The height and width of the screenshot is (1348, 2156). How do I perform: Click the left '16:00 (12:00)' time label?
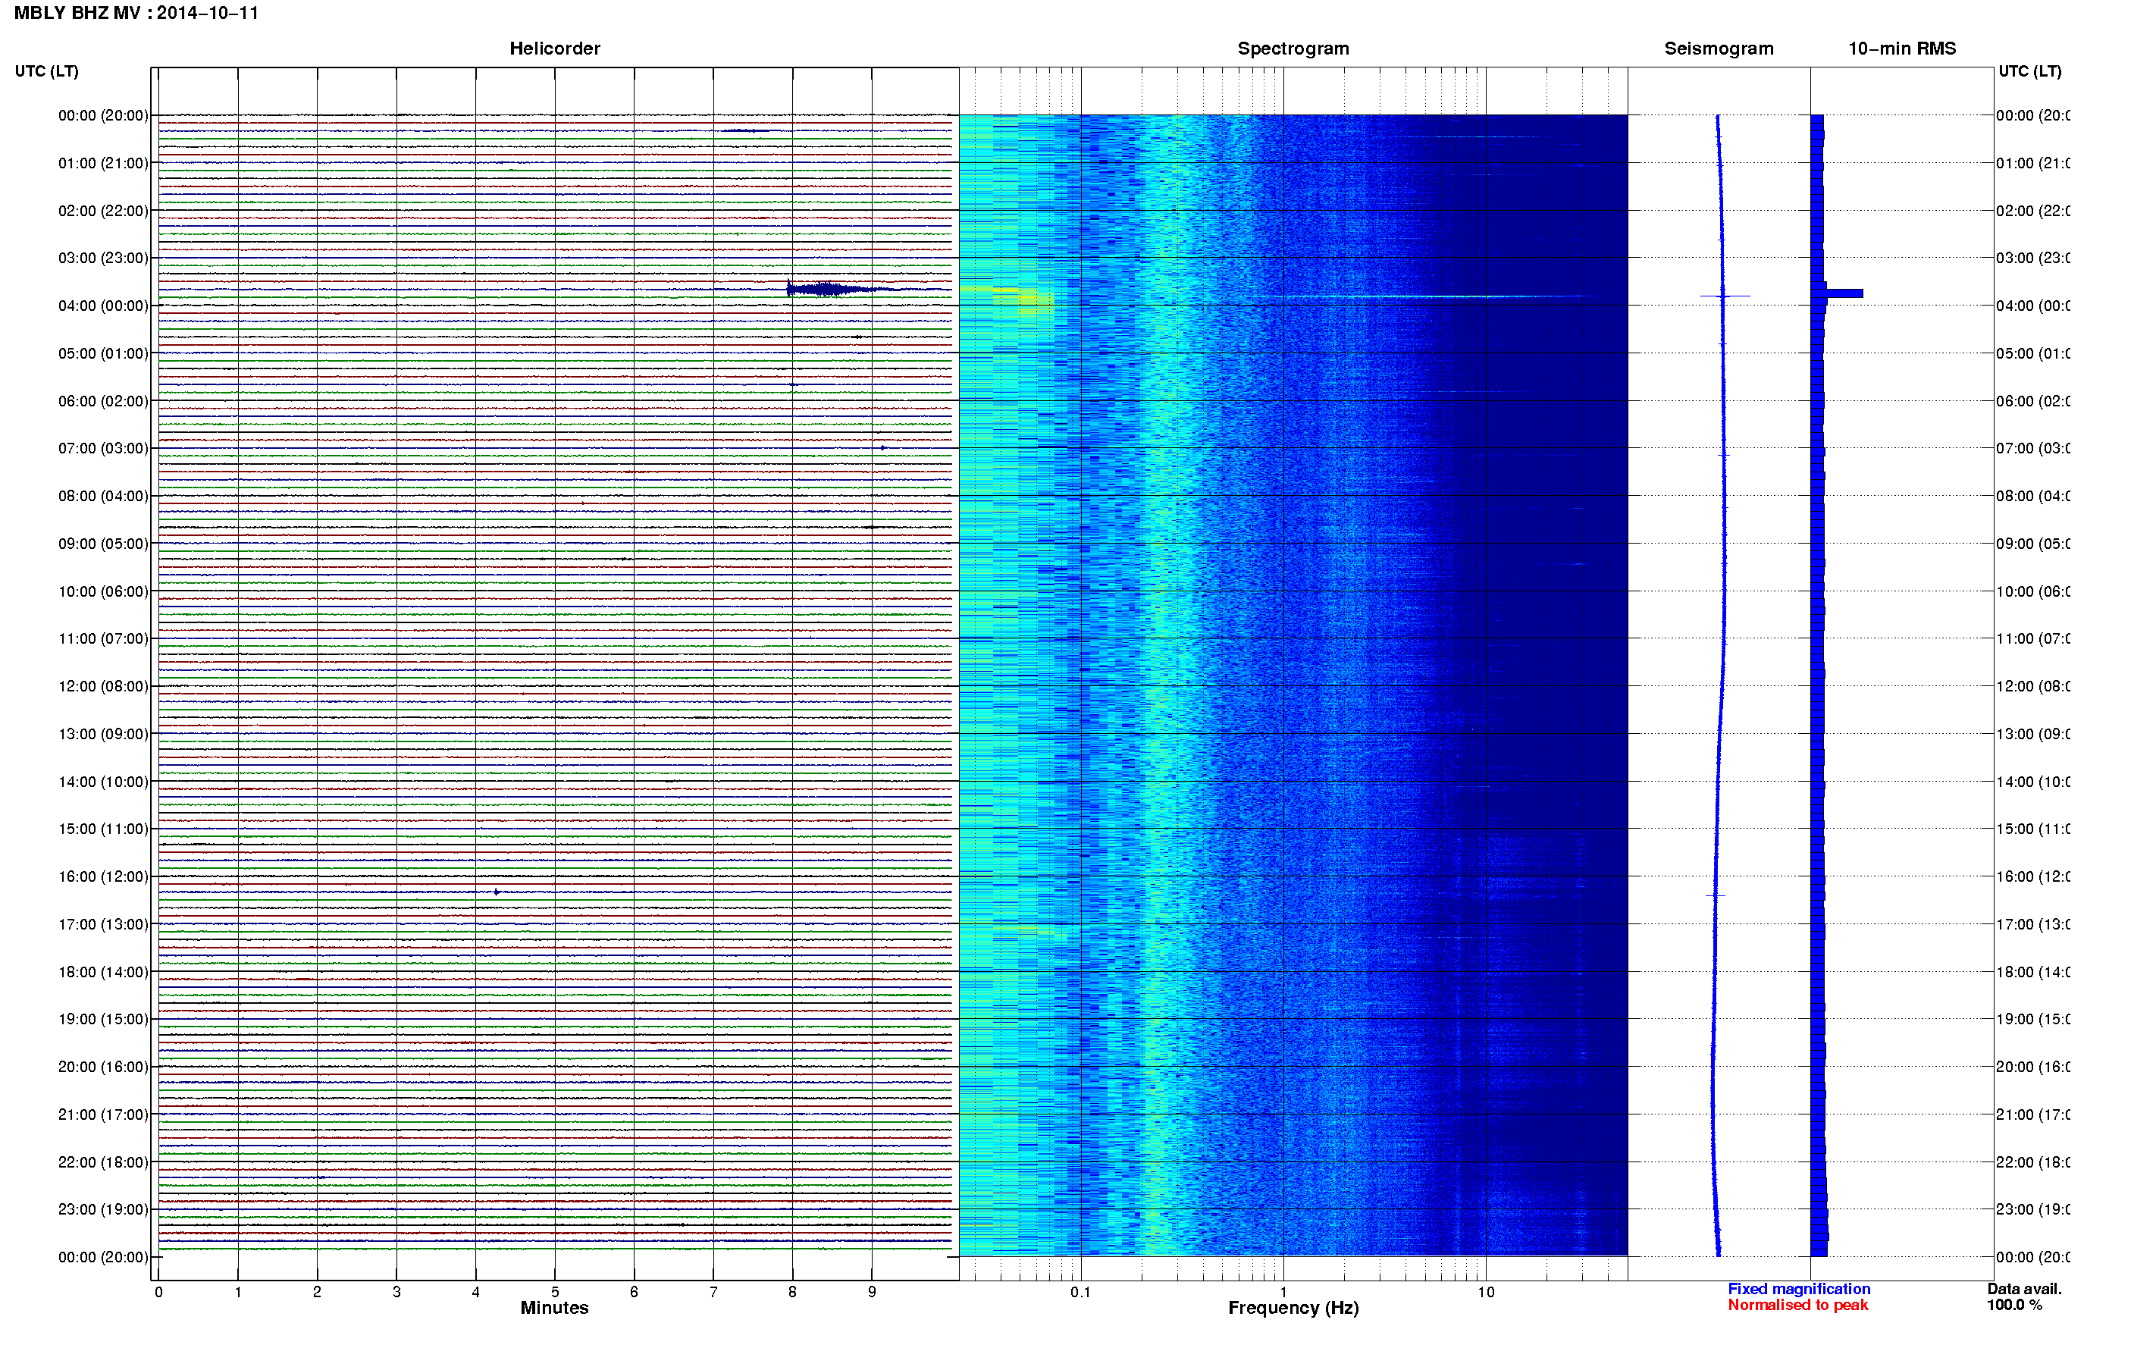[x=103, y=876]
